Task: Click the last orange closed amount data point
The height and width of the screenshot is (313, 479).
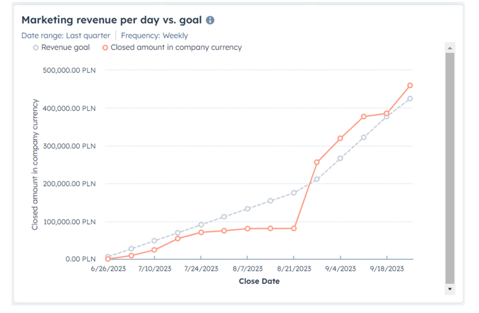Action: point(410,86)
